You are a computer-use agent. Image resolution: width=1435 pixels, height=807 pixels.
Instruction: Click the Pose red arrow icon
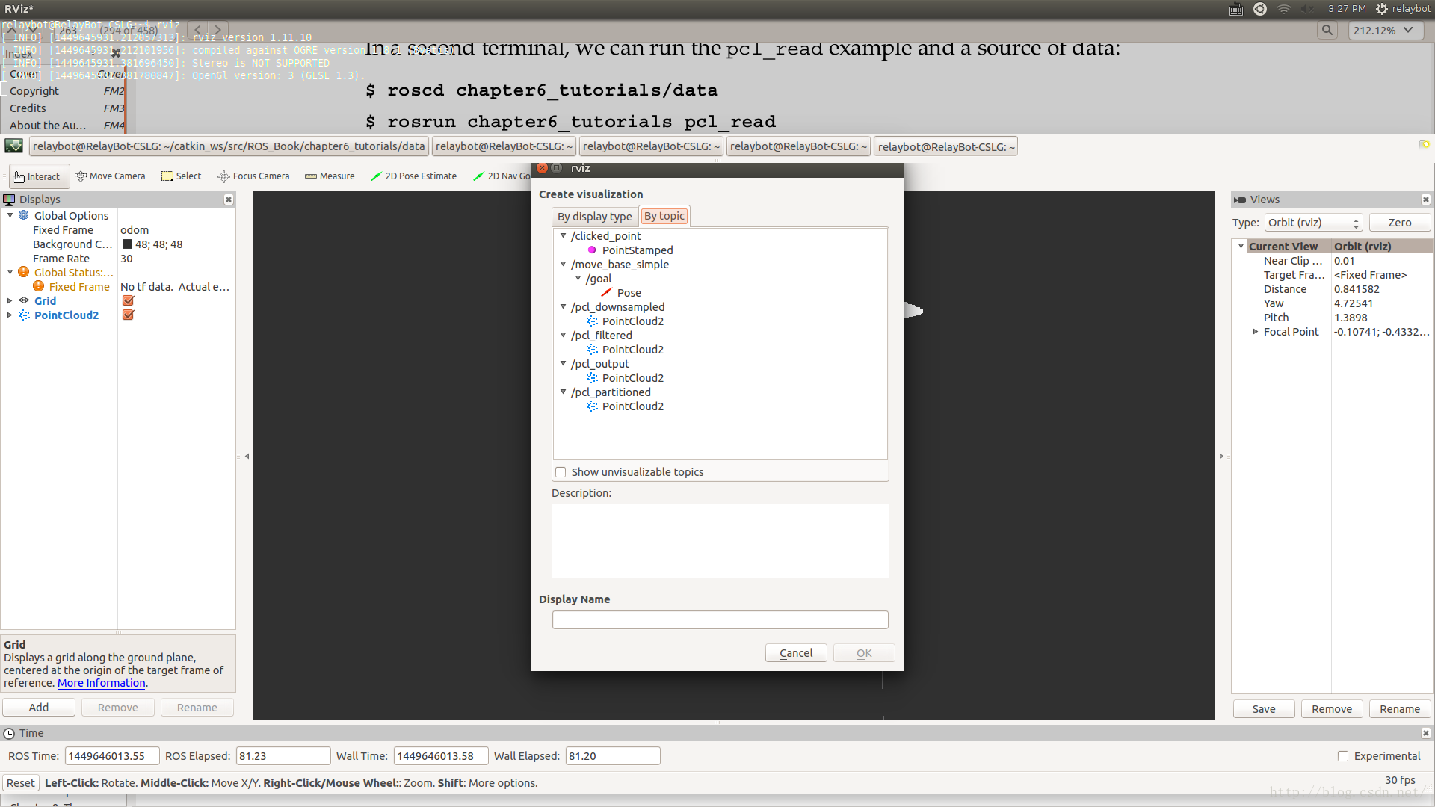(607, 293)
